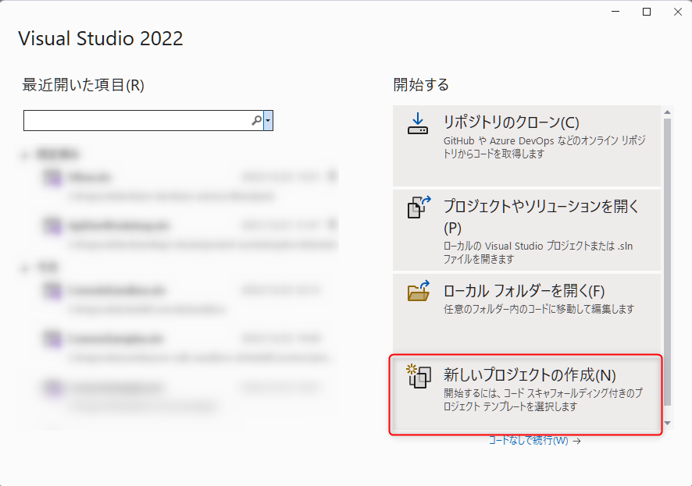Close the Visual Studio 2022 window
The height and width of the screenshot is (486, 692).
click(x=677, y=12)
